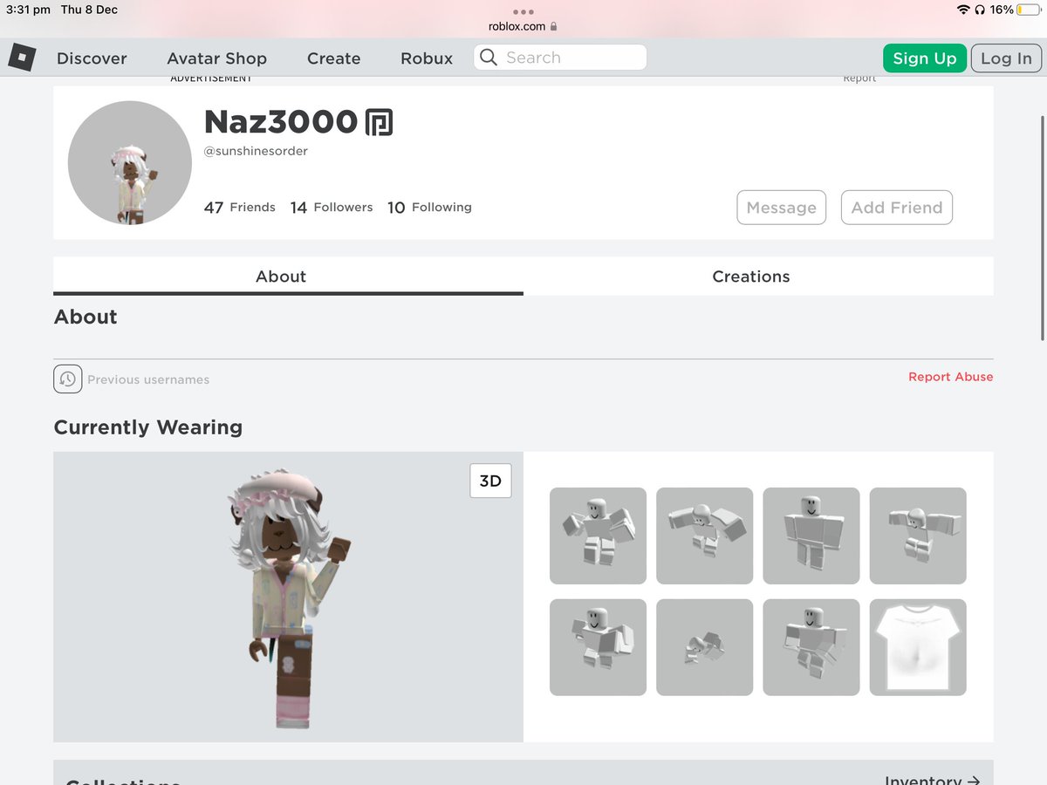Open the Discover menu
This screenshot has height=785, width=1047.
click(x=92, y=58)
